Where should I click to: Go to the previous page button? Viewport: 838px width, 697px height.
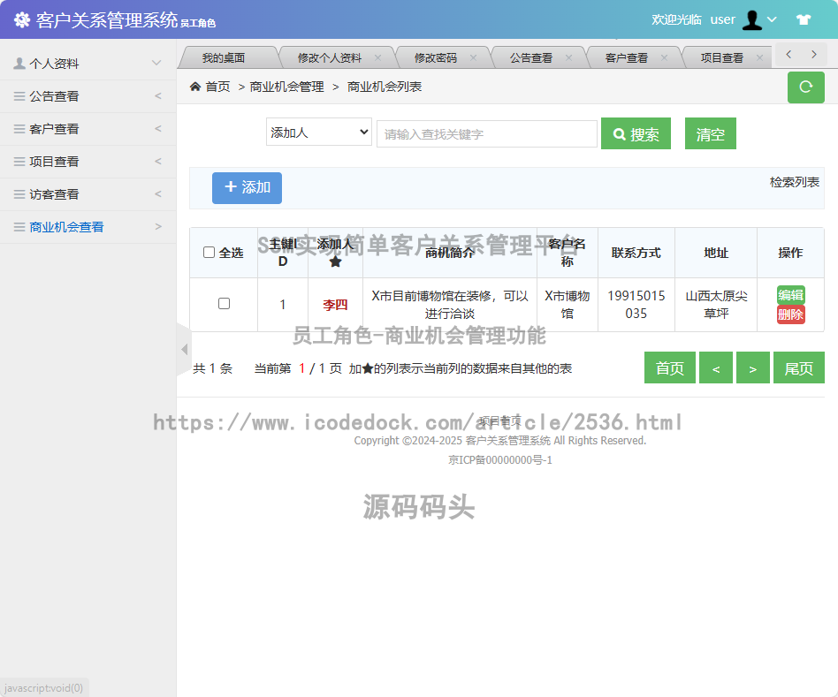[716, 367]
